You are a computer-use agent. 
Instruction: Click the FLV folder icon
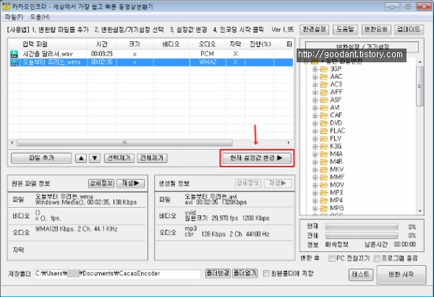point(324,138)
